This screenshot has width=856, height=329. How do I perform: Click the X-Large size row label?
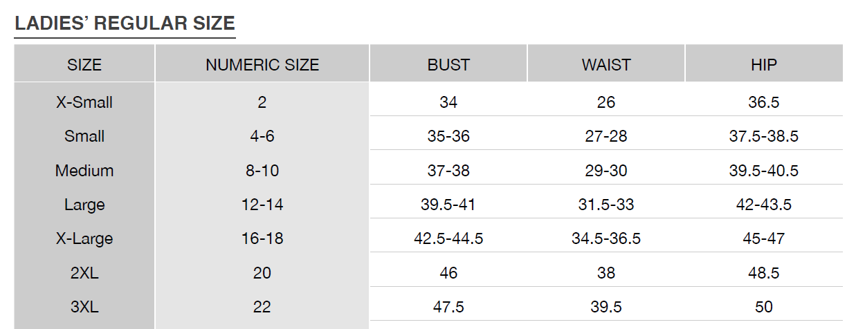coord(84,238)
